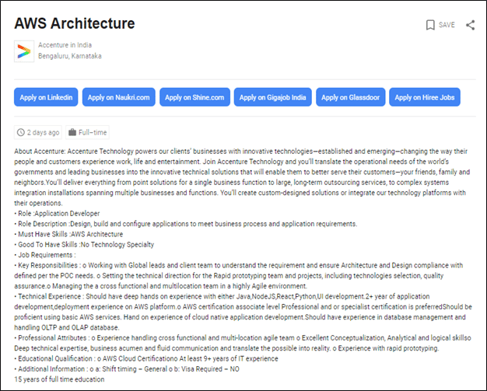487x391 pixels.
Task: Click the Full-time job type badge
Action: [x=87, y=132]
